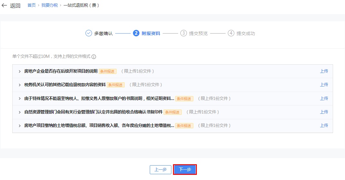Expand the 税务机关认可的其他记载应退税款内容的资料 row
Screen dimensions: 345x180
20,85
